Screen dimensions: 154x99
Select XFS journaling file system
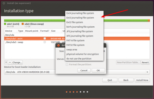coord(84,36)
